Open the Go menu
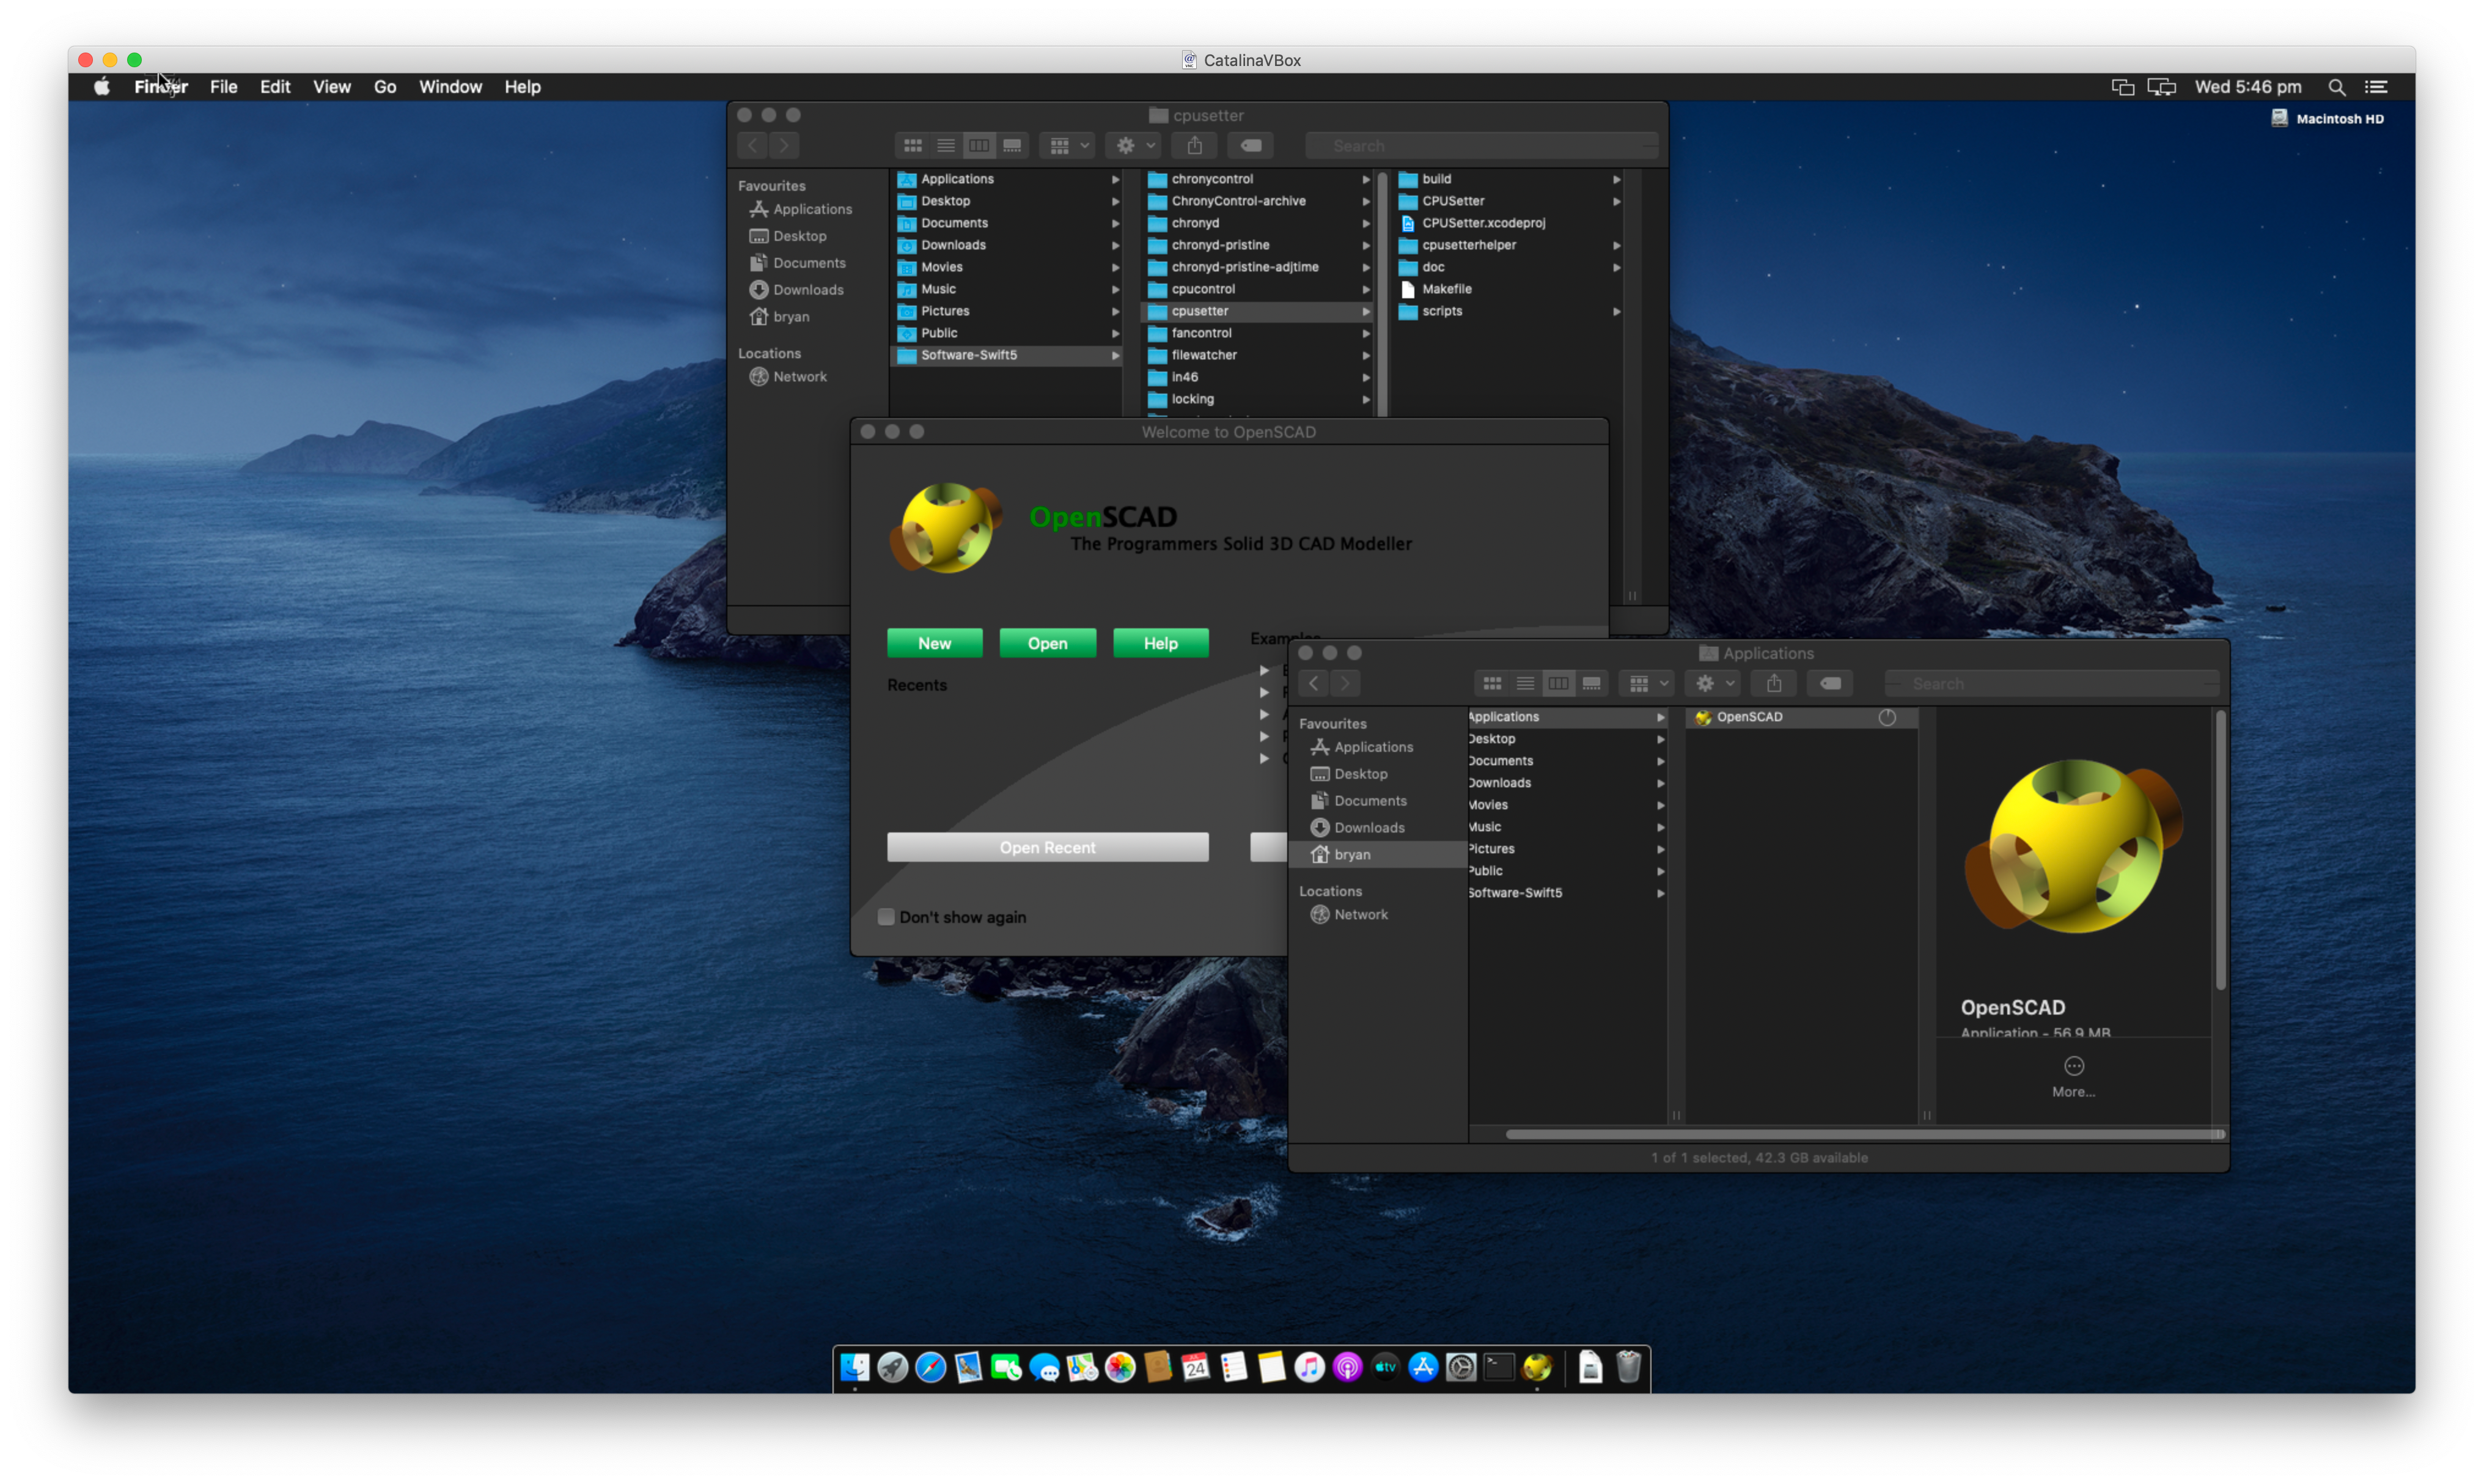The image size is (2484, 1484). coord(384,87)
